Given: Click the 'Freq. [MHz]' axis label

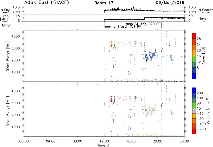Looking at the screenshot, I should pos(5,18).
